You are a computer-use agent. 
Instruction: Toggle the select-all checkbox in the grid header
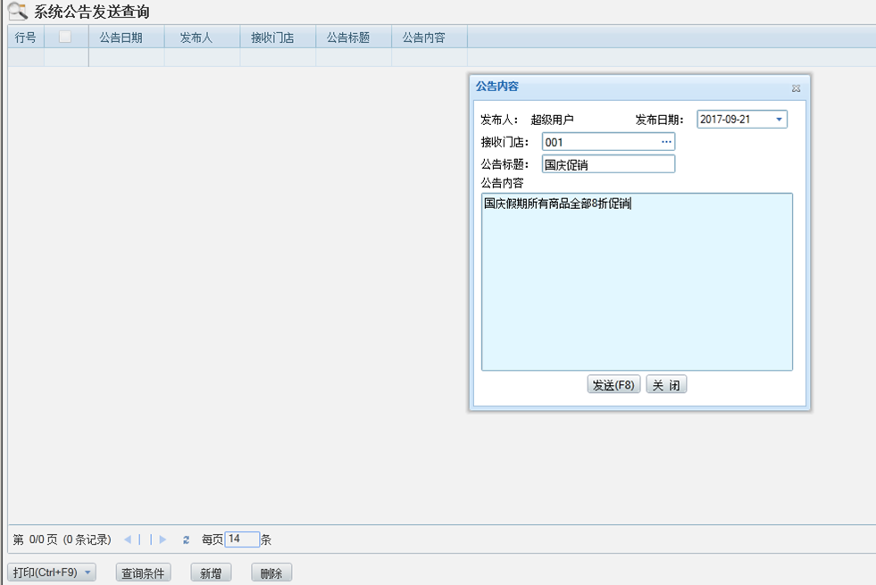[x=64, y=38]
